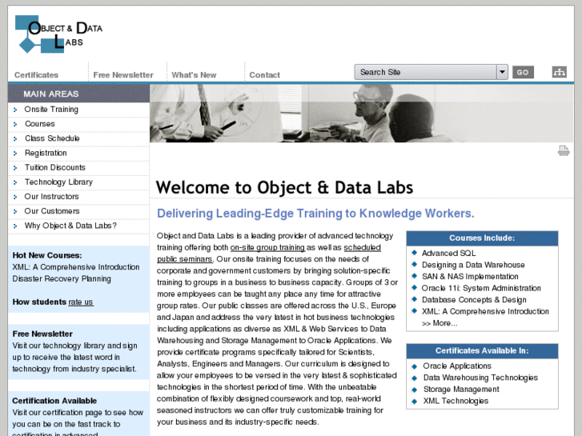
Task: Open Registration in sidebar
Action: pos(46,153)
